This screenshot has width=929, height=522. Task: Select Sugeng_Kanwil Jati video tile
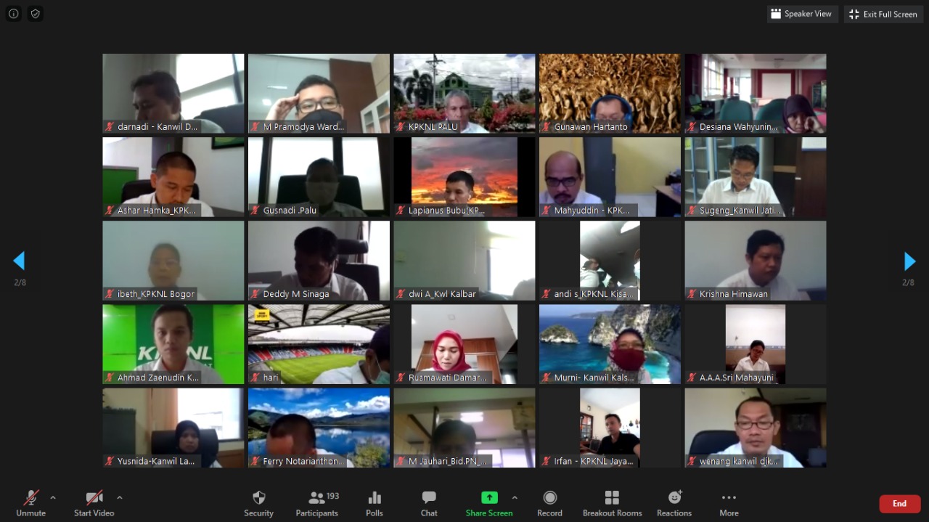[x=756, y=177]
